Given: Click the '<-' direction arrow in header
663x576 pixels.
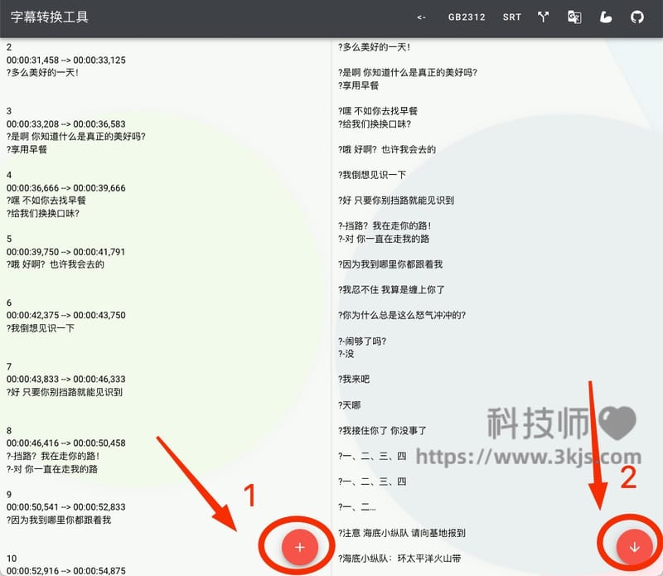Looking at the screenshot, I should [421, 17].
